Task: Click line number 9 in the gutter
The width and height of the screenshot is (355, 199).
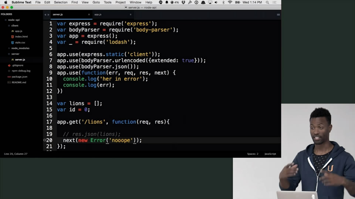Action: click(51, 73)
